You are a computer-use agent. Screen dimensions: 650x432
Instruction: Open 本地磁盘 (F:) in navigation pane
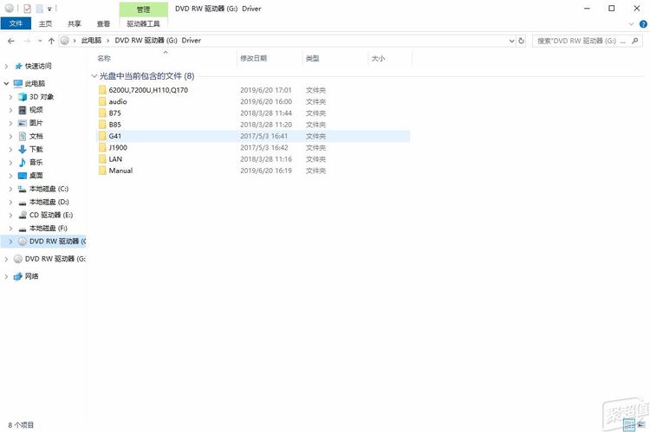pos(48,229)
